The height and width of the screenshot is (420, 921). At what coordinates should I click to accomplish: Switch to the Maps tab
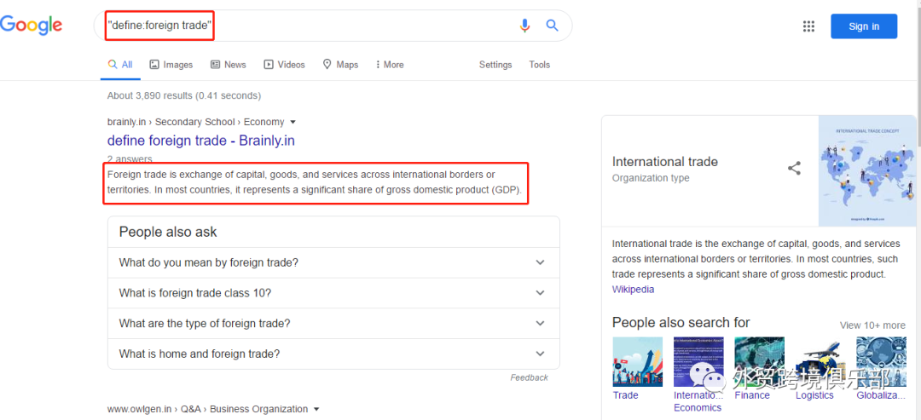pyautogui.click(x=340, y=65)
